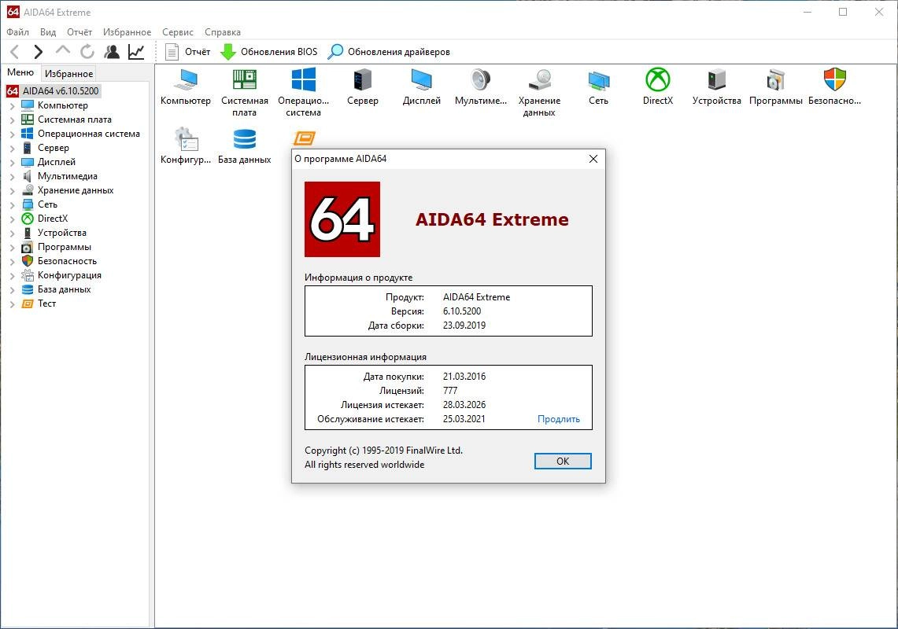This screenshot has height=629, width=898.
Task: Click the Back navigation arrow
Action: coord(15,52)
